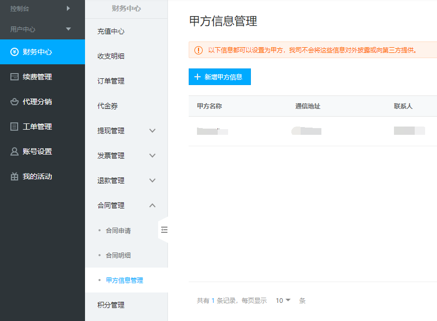Expand the 控制台 menu arrow

click(68, 8)
